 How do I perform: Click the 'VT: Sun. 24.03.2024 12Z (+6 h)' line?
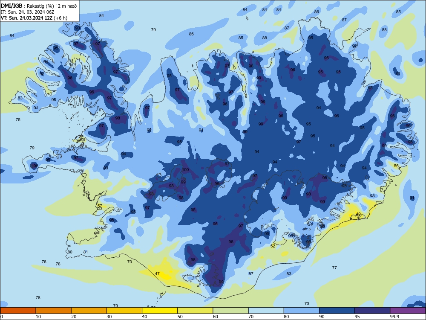(34, 18)
